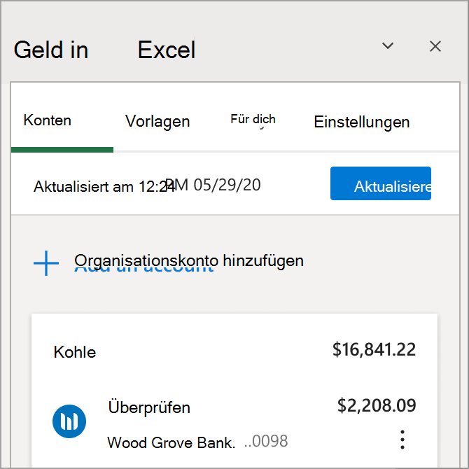The width and height of the screenshot is (469, 469).
Task: Click the Wood Grove Bank logo icon
Action: 69,421
